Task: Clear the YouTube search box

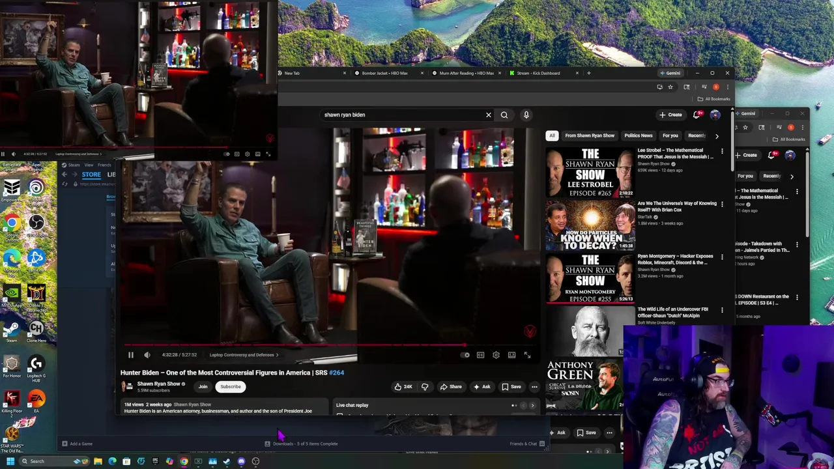Action: [488, 115]
